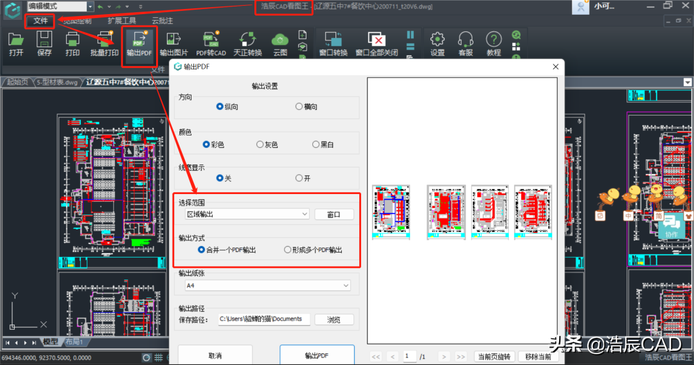Open the Settings gear (设置)

[438, 44]
